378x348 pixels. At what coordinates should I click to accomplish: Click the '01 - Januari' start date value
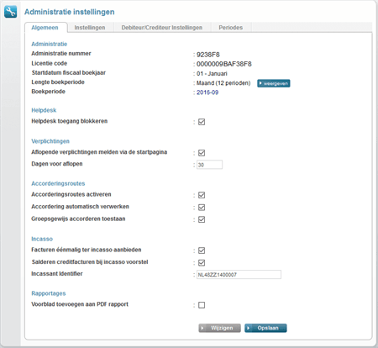212,74
